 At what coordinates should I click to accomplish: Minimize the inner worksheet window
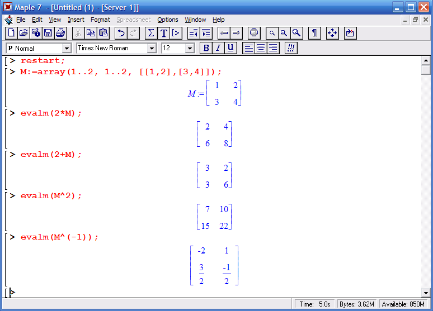pyautogui.click(x=405, y=20)
